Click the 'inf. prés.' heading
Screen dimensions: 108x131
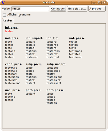12,28
